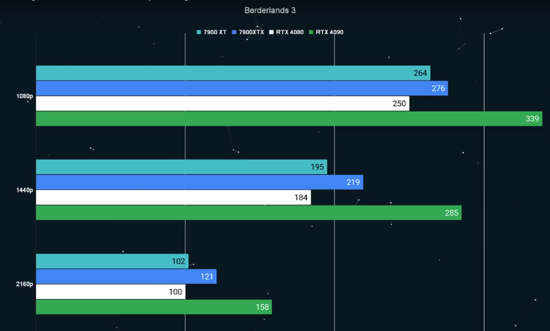This screenshot has width=550, height=331.
Task: Click the 1080p axis label
Action: click(24, 96)
